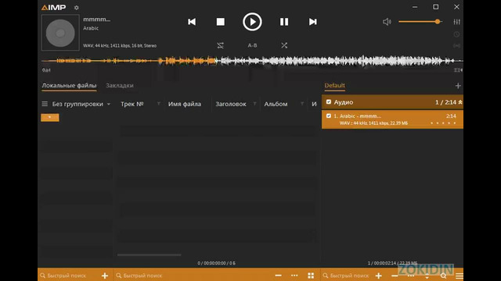Open the filter of the Трек № column
This screenshot has width=501, height=281.
pyautogui.click(x=158, y=104)
